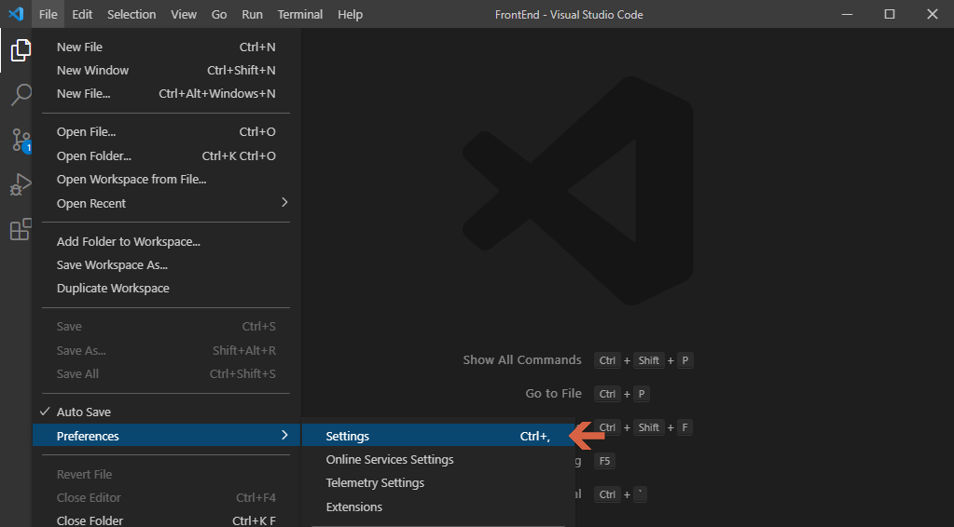Open the Selection menu
This screenshot has width=954, height=527.
point(131,14)
